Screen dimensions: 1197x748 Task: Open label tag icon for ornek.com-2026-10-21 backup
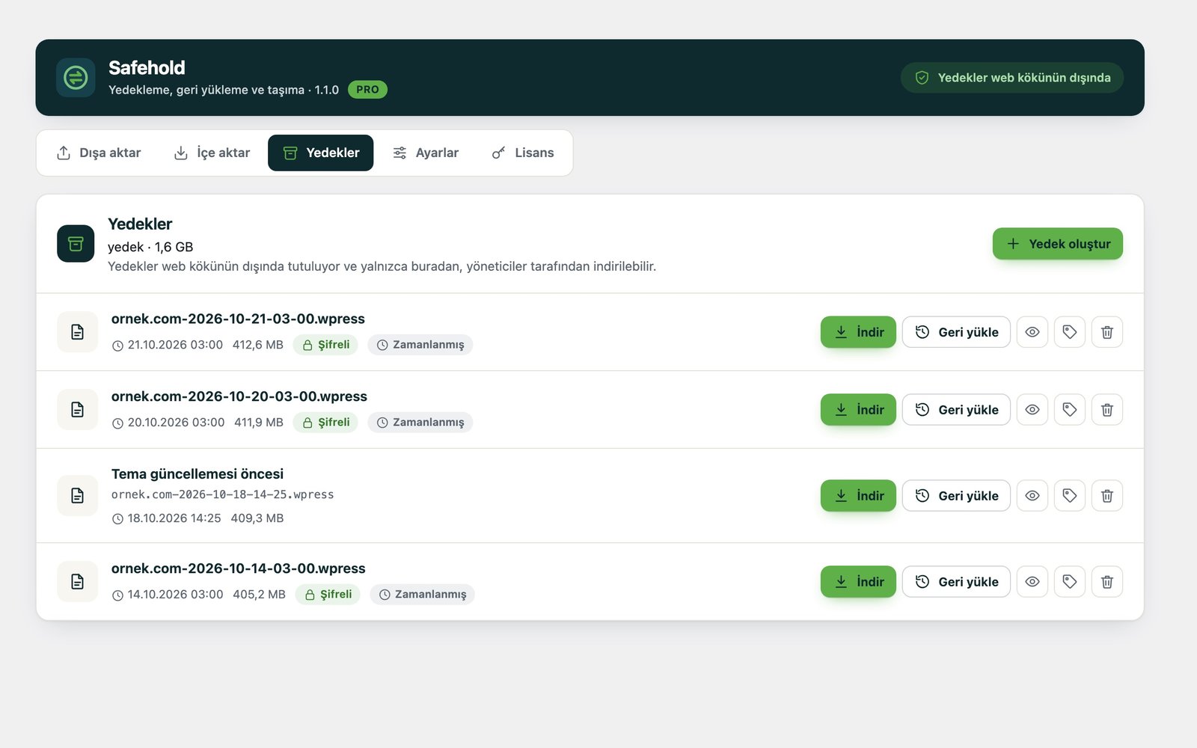point(1070,332)
